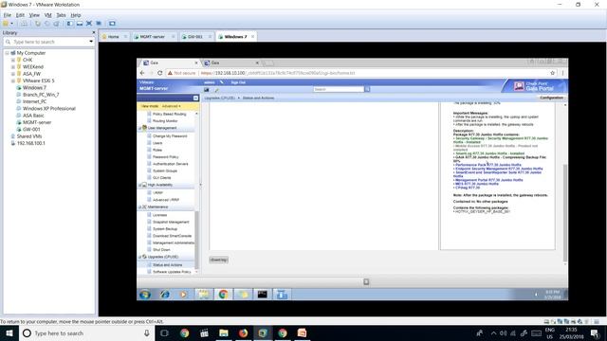Click the full screen mode toolbar icon
607x341 pixels.
pyautogui.click(x=89, y=24)
